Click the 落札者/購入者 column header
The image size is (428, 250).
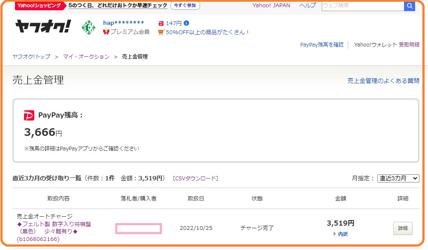point(139,199)
